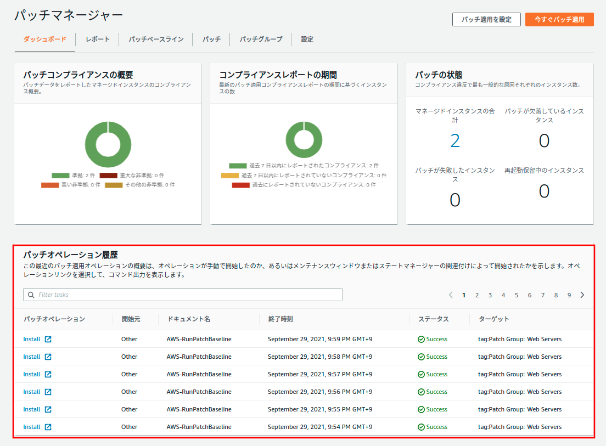Click managed instances total count 2
The height and width of the screenshot is (446, 606).
[x=455, y=141]
